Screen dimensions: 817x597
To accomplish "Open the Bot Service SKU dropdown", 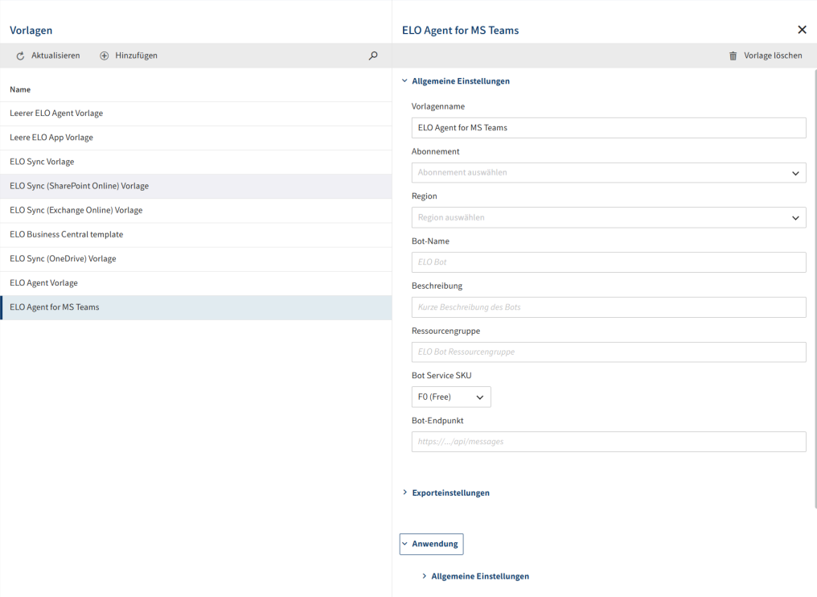I will (451, 397).
